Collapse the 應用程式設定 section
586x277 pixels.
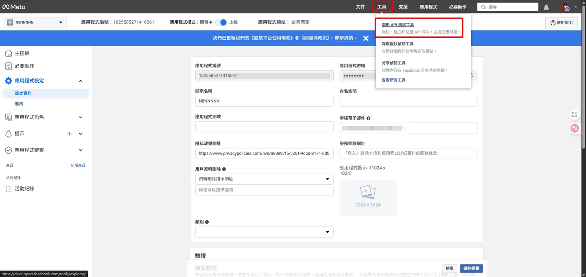coord(81,81)
